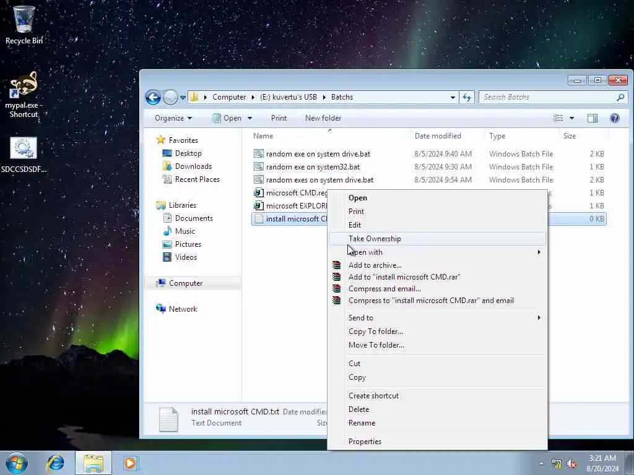
Task: Choose Copy To folder... option
Action: [x=437, y=332]
